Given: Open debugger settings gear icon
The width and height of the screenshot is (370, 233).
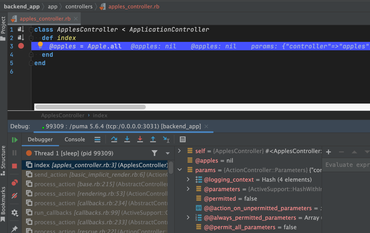Looking at the screenshot, I should tap(14, 213).
